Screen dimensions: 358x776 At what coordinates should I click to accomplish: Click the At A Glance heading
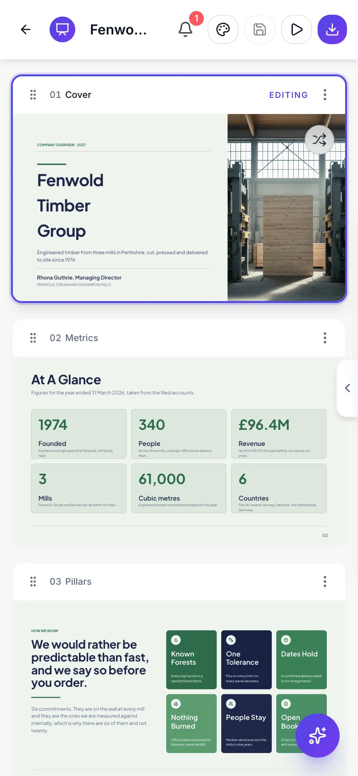(66, 380)
